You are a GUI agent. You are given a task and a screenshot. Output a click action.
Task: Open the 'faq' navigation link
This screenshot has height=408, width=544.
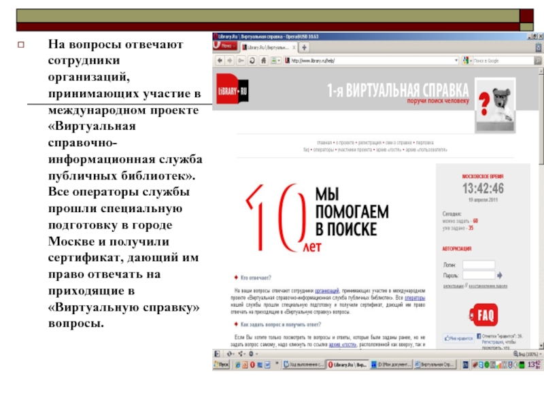tap(306, 150)
